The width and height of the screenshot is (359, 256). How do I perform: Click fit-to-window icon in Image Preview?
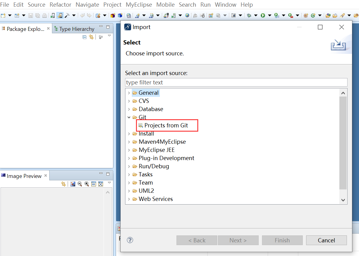[101, 184]
